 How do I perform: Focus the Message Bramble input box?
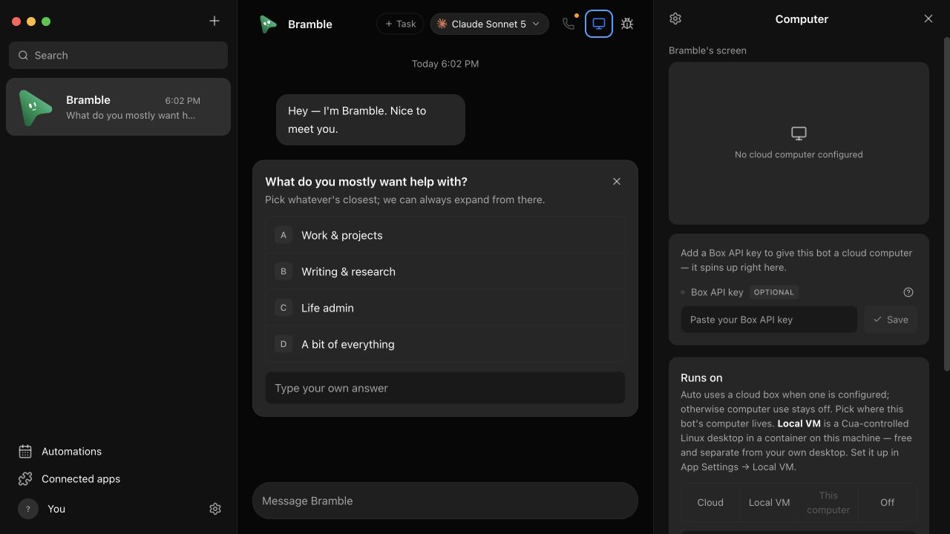point(445,501)
